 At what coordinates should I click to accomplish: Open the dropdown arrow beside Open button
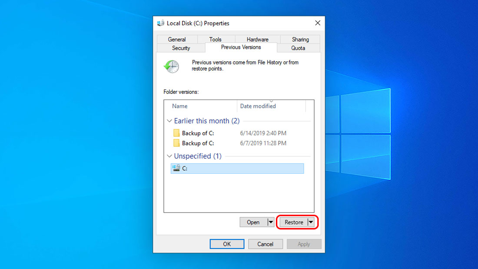tap(271, 222)
